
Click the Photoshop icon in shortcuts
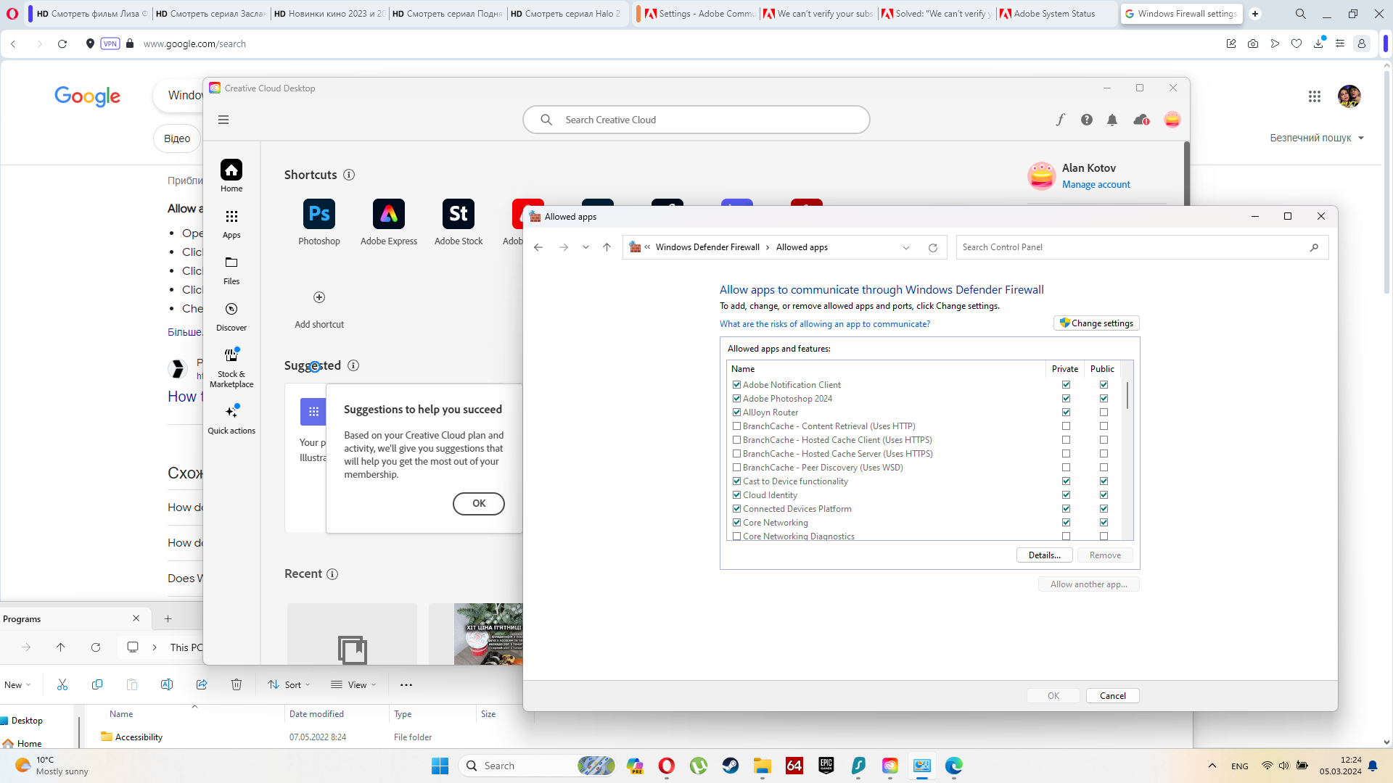(x=319, y=212)
